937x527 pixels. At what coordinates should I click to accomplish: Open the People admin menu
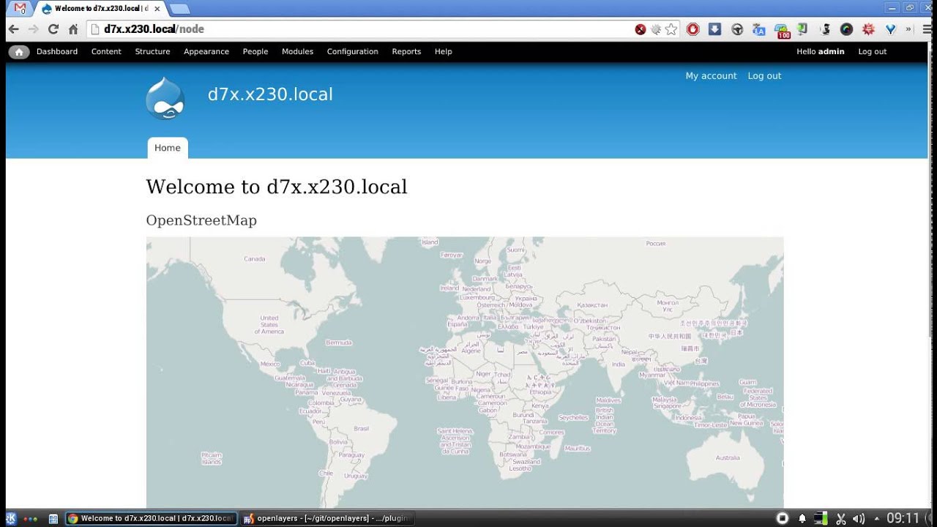255,52
